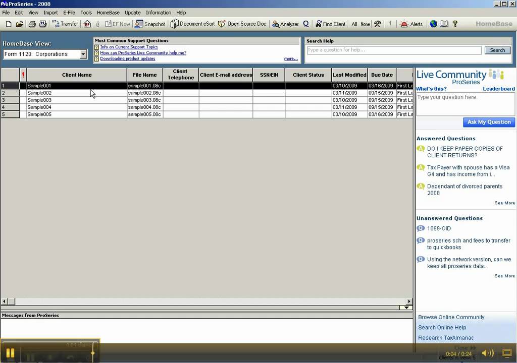This screenshot has height=363, width=517.
Task: Click the horizontal scrollbar left arrow
Action: pos(4,301)
